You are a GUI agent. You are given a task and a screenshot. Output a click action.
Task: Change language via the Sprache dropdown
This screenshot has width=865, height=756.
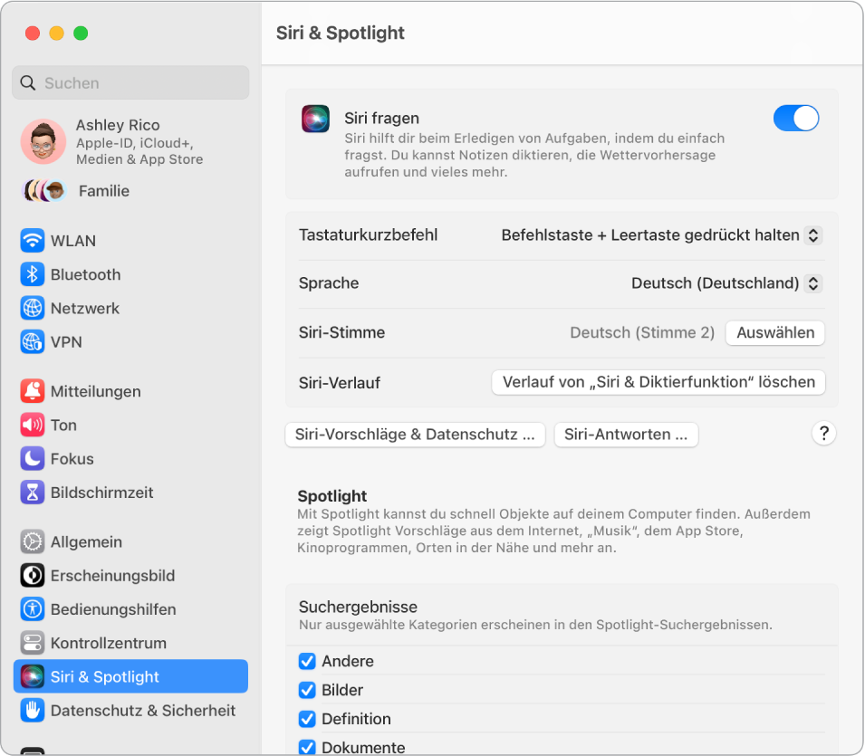click(726, 282)
